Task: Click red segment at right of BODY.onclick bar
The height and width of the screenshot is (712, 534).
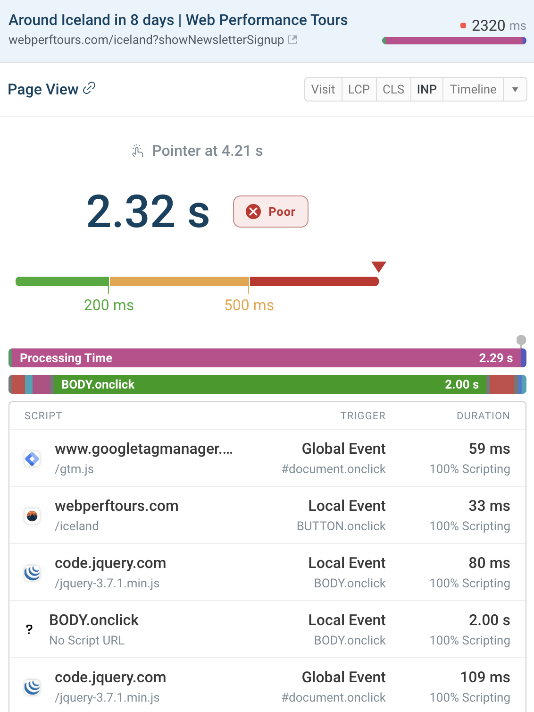Action: [x=502, y=384]
